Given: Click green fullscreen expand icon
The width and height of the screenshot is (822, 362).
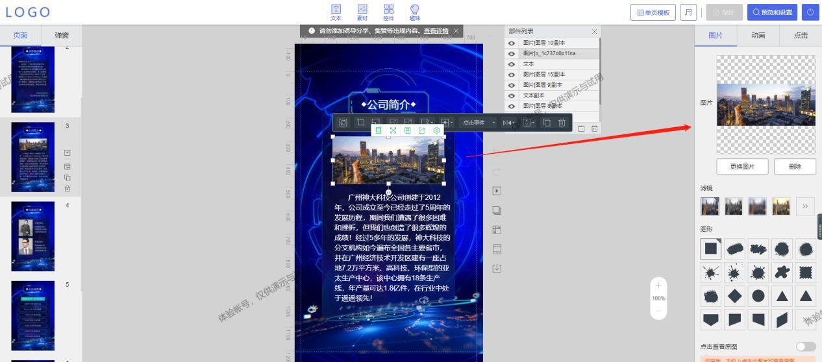Looking at the screenshot, I should pos(393,130).
